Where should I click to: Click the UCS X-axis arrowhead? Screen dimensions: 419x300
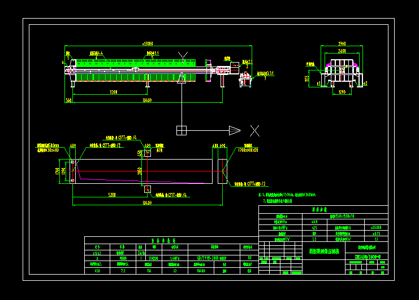pyautogui.click(x=235, y=131)
